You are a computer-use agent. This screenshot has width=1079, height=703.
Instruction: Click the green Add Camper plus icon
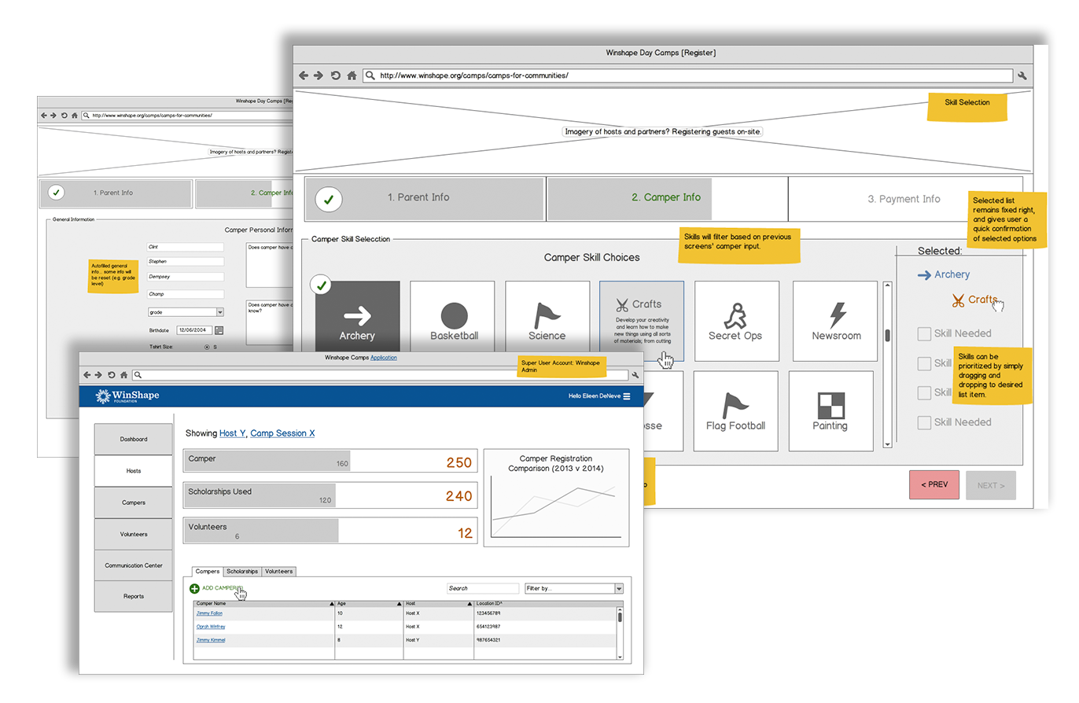194,588
